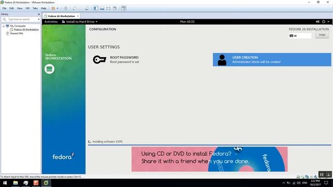Select Shared VMs in Library tree
Screen dimensions: 333x187
16,33
